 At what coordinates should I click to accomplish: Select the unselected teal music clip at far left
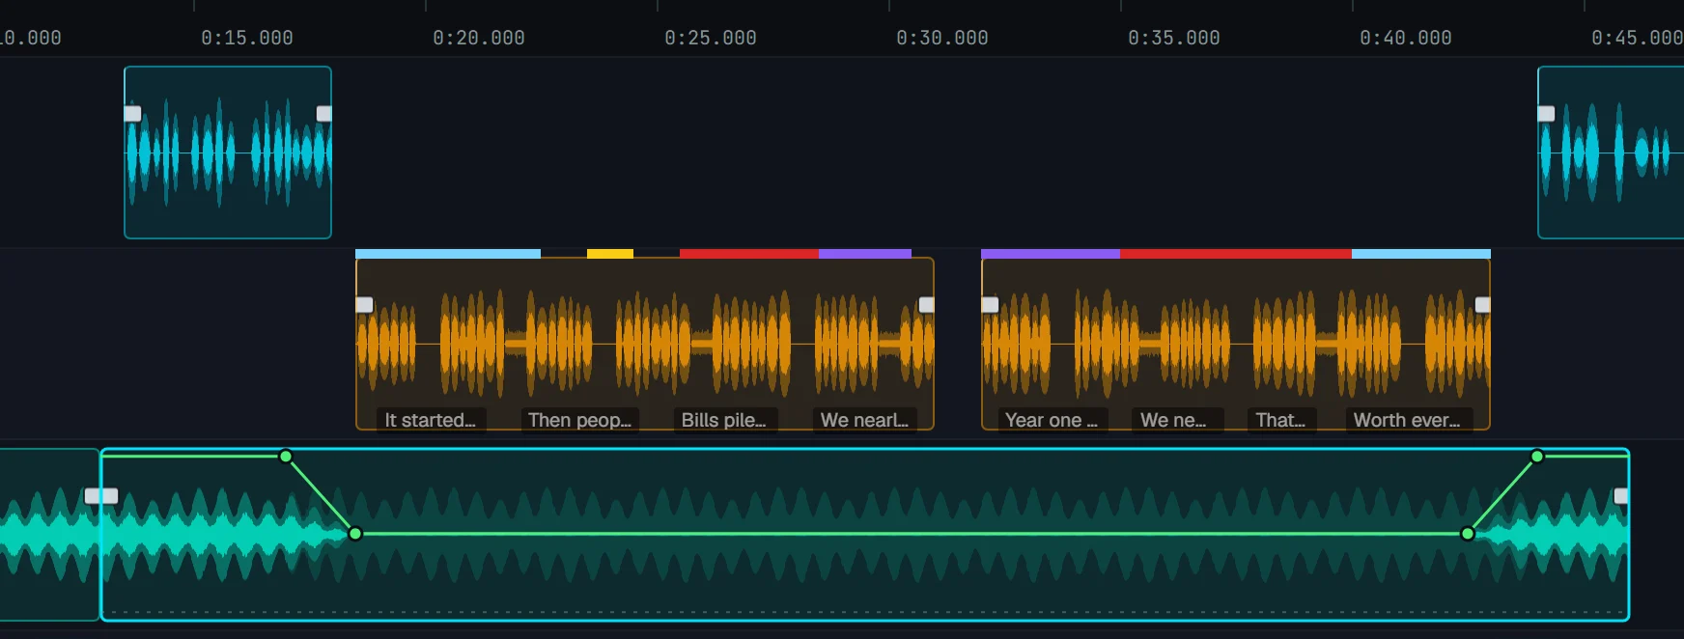[48, 534]
